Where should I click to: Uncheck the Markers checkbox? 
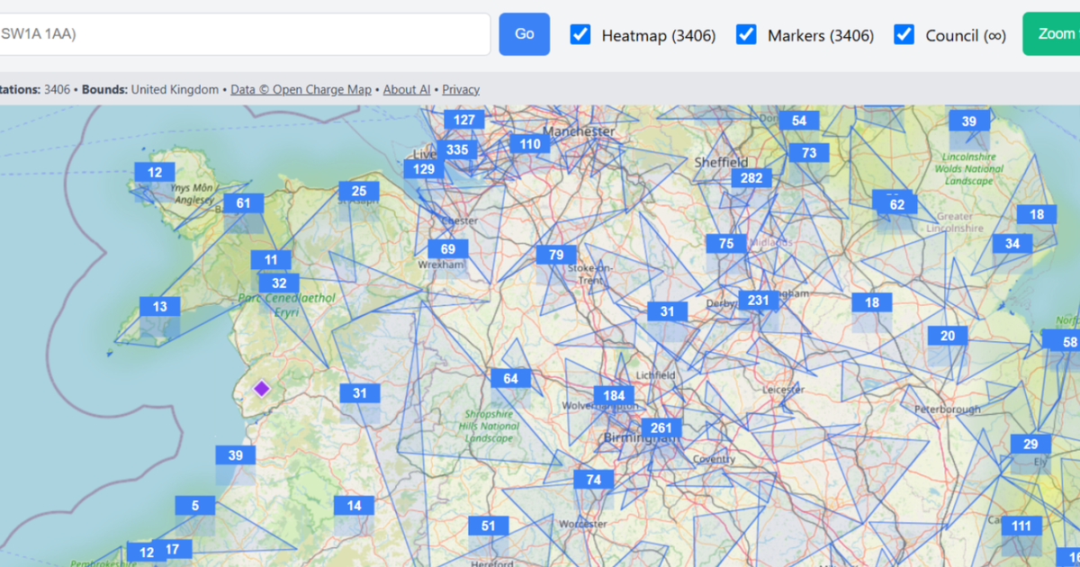[746, 35]
